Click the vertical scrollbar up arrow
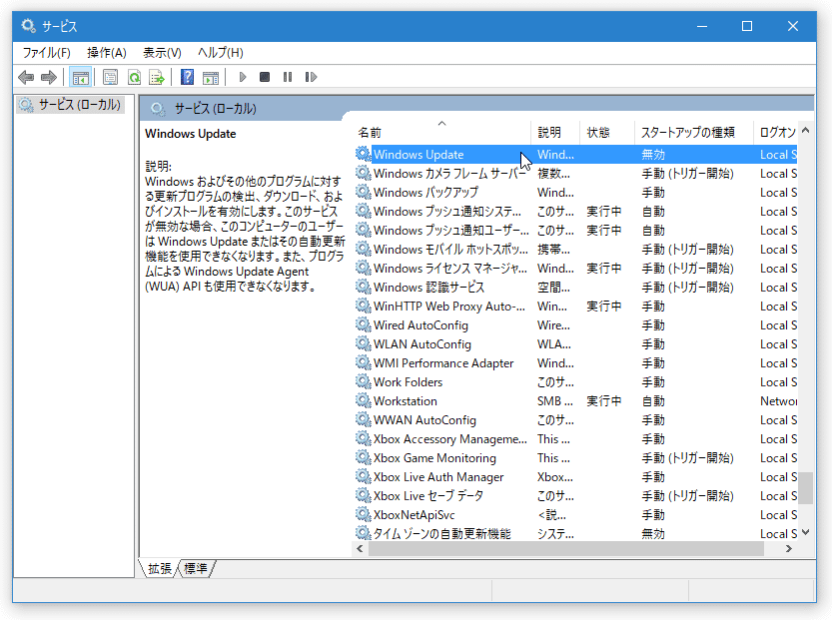This screenshot has height=620, width=832. coord(805,131)
